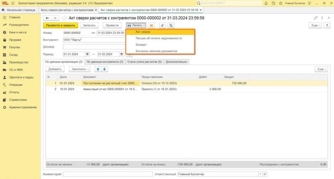Click the Номер field 0000-000002
The width and height of the screenshot is (334, 179).
coord(76,33)
